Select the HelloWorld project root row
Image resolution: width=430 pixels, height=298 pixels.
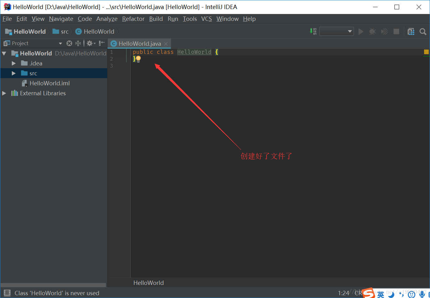click(54, 53)
